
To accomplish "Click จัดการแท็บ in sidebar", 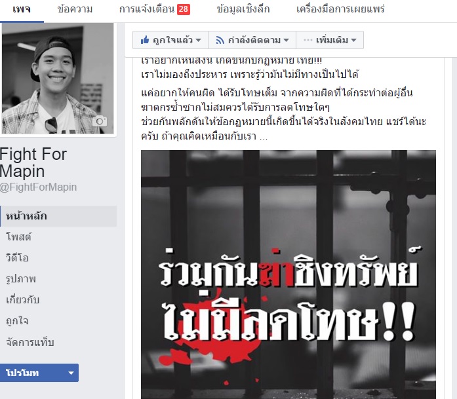I will pos(30,342).
